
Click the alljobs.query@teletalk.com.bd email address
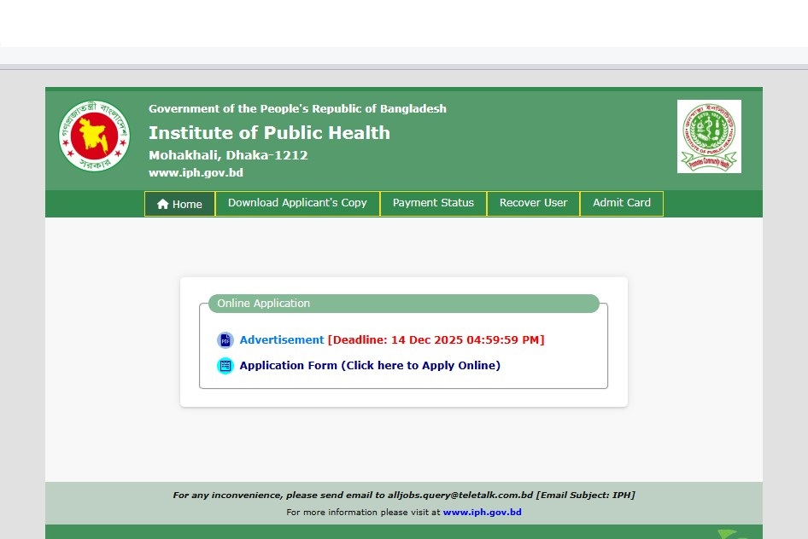coord(460,495)
